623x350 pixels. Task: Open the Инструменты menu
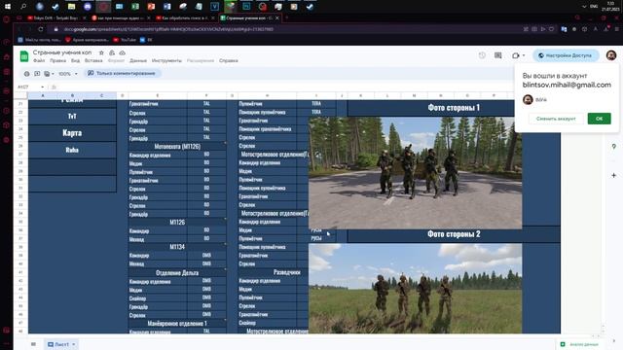click(166, 60)
